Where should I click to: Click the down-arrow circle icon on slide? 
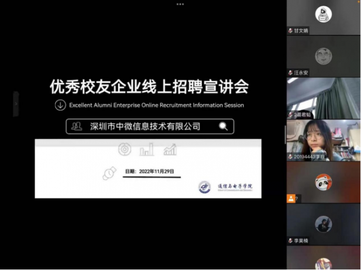(x=60, y=105)
